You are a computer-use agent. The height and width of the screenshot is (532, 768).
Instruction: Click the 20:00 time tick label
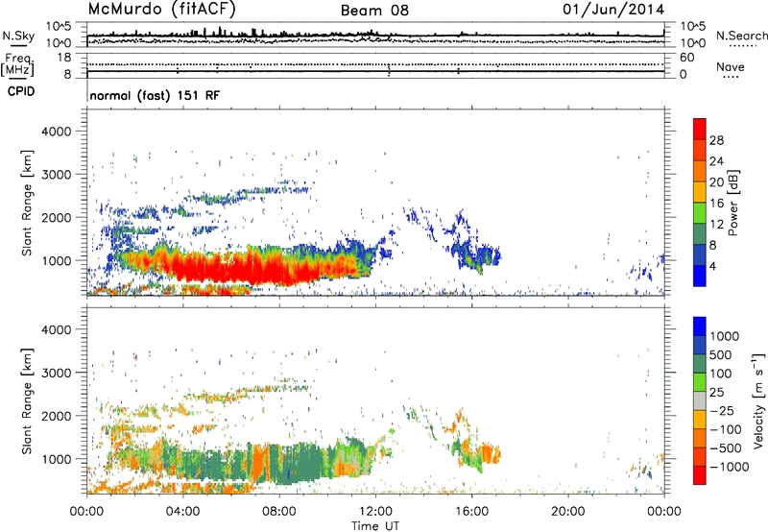(x=567, y=512)
